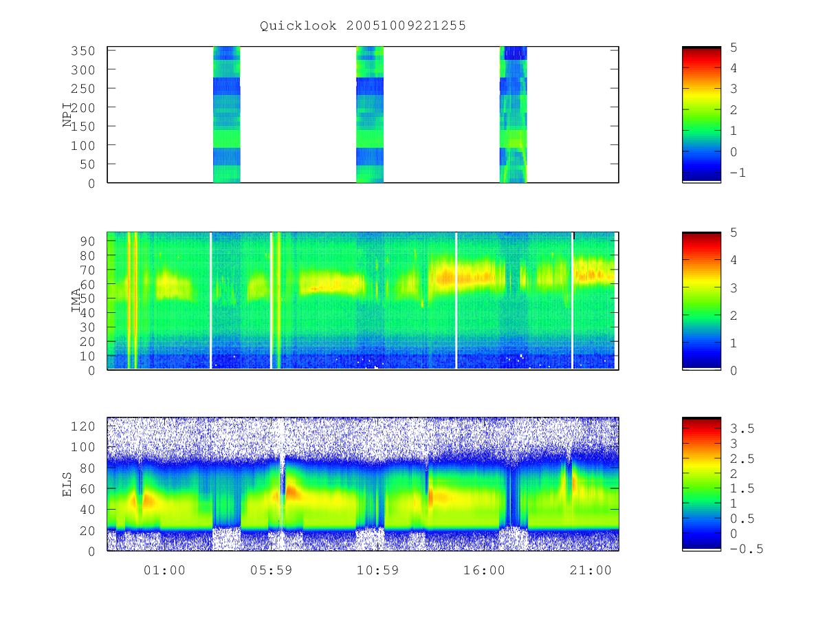825x619 pixels.
Task: Click the ELS panel color bar
Action: [x=701, y=483]
